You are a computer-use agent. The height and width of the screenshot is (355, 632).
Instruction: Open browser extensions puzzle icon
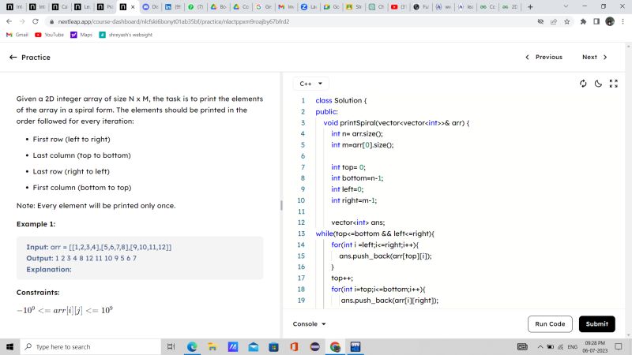582,22
